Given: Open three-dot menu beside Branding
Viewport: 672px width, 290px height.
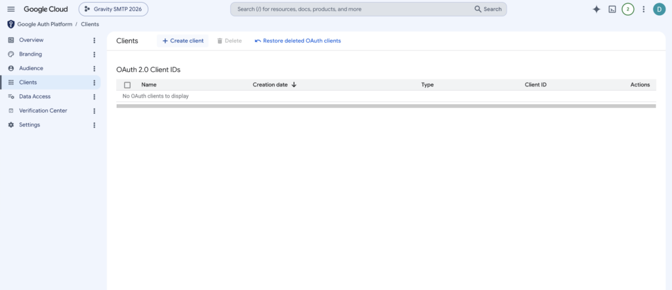Looking at the screenshot, I should (x=94, y=54).
